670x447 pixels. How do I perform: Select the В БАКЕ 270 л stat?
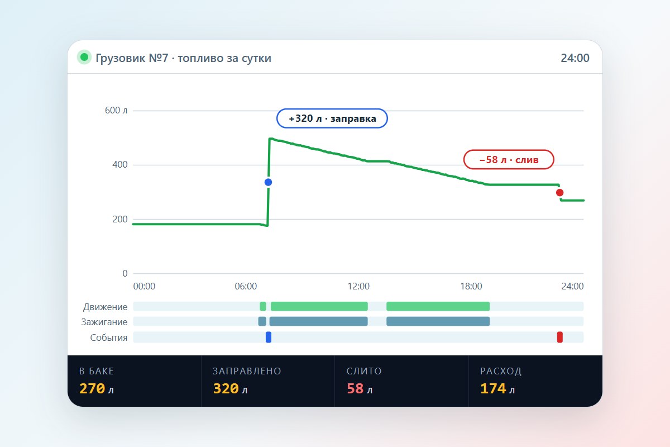pos(135,381)
